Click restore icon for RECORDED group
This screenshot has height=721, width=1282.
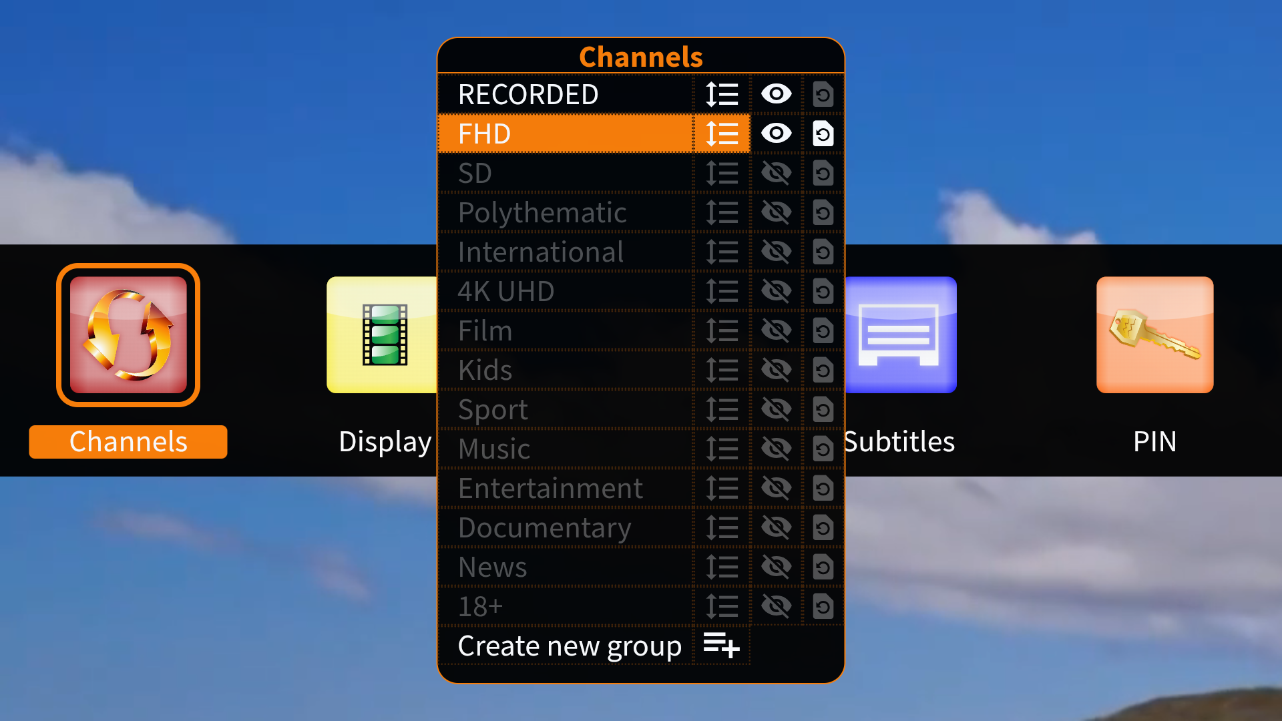tap(823, 94)
